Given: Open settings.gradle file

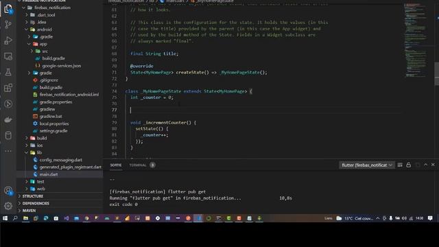Looking at the screenshot, I should pos(54,131).
